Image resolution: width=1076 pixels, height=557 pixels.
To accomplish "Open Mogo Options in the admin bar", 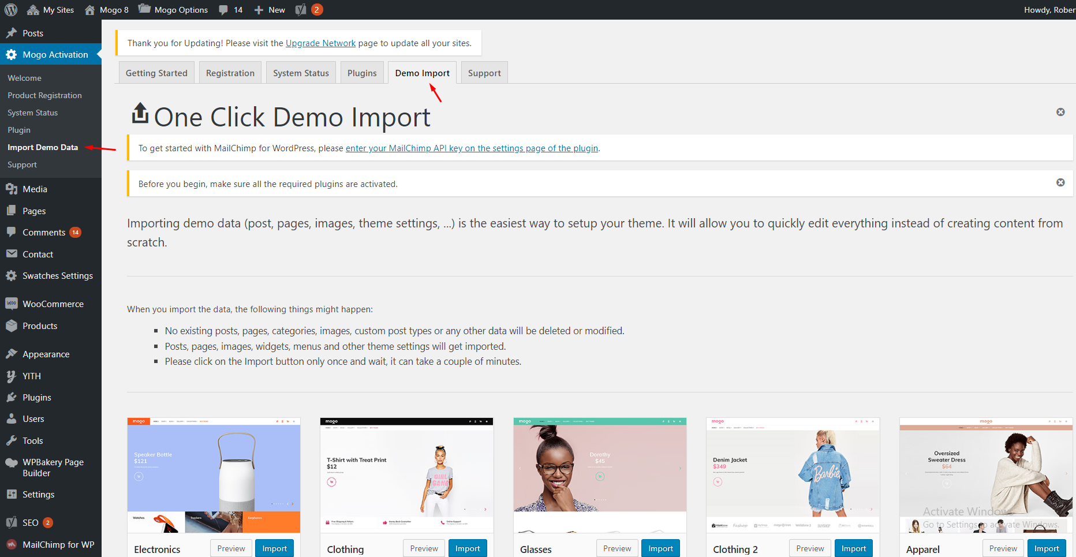I will [173, 10].
